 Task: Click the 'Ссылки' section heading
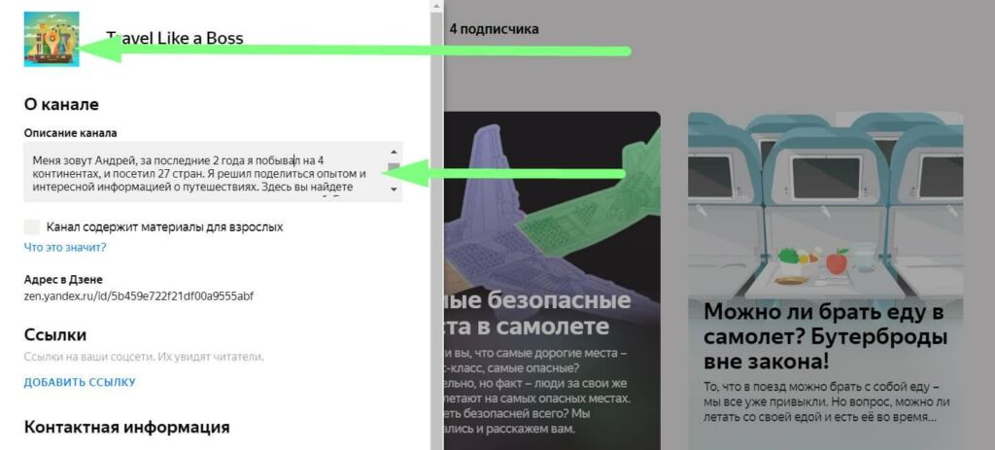(x=55, y=334)
